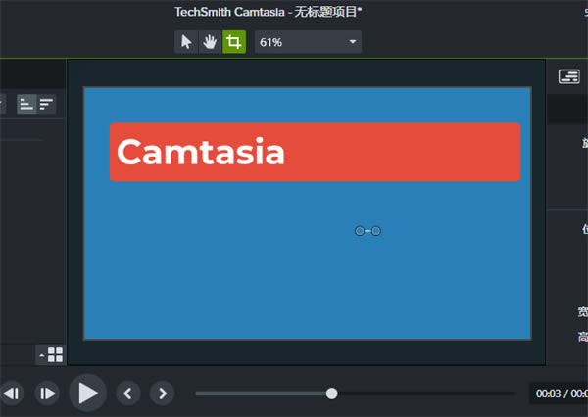Viewport: 588px width, 417px height.
Task: Jump to next media with right chevron
Action: point(162,394)
